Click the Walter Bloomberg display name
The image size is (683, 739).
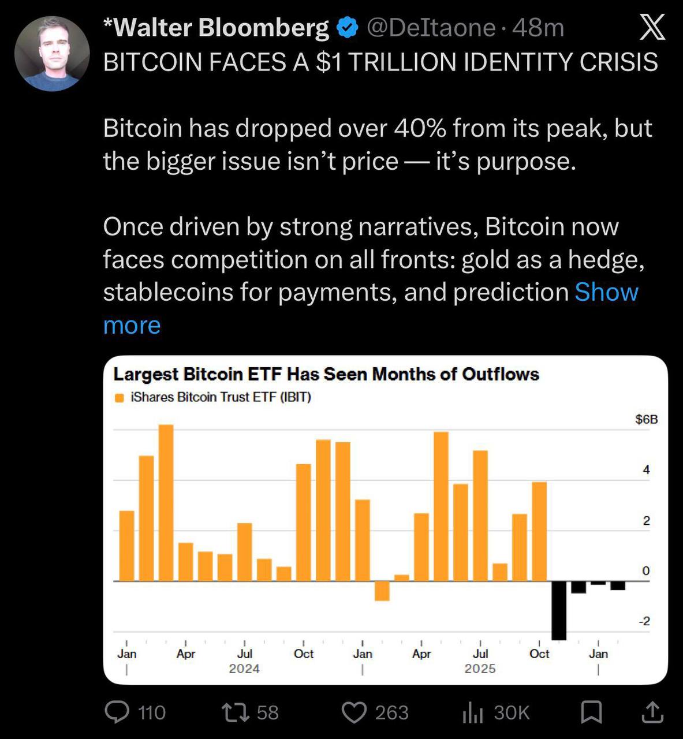tap(216, 28)
